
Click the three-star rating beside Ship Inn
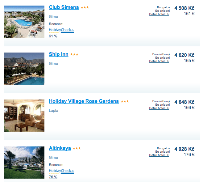74,54
